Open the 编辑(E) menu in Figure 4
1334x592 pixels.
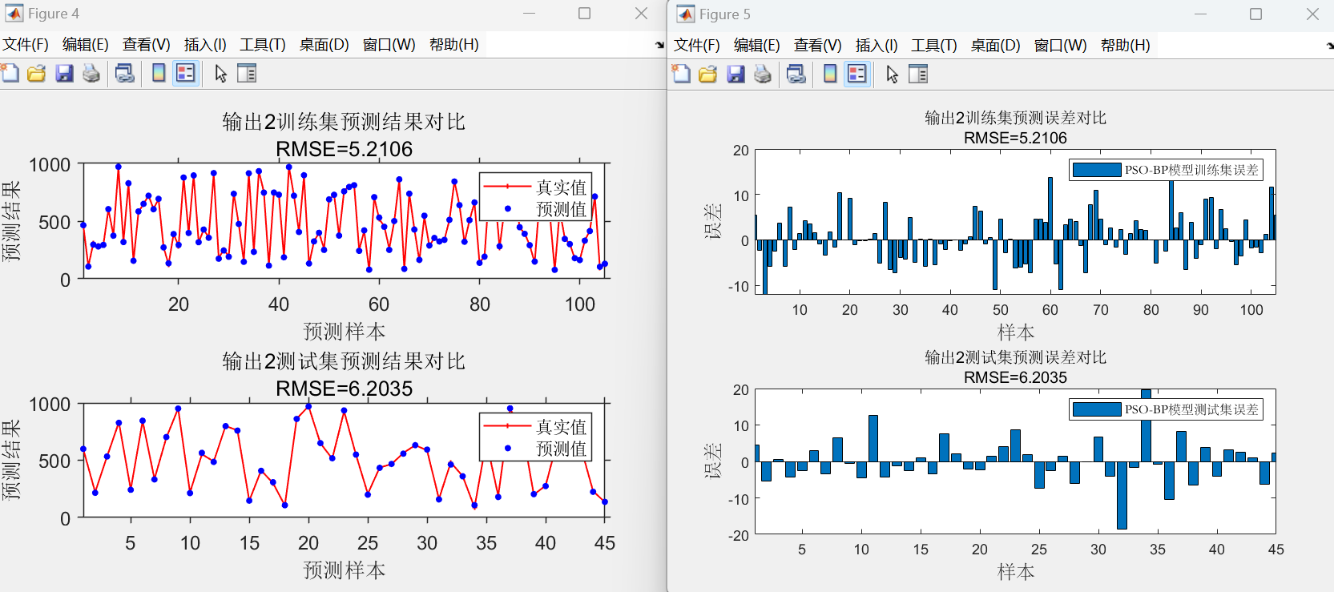tap(86, 45)
